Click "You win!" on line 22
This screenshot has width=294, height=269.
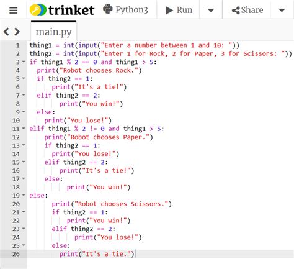[x=108, y=221]
